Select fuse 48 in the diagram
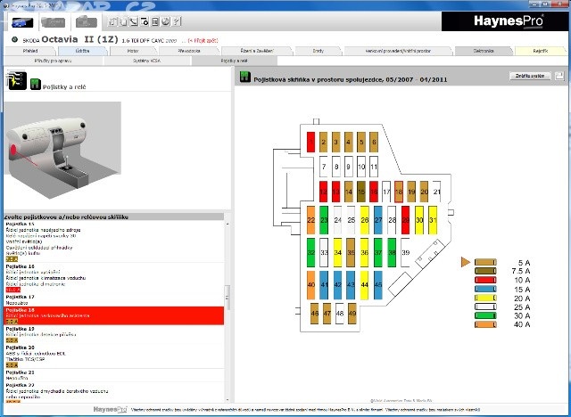The height and width of the screenshot is (417, 571). pos(340,314)
